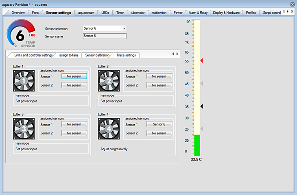
Task: Select the Sensor calibration tab
Action: pos(97,55)
